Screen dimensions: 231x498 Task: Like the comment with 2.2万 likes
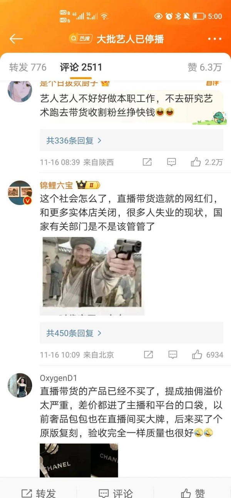tap(207, 162)
